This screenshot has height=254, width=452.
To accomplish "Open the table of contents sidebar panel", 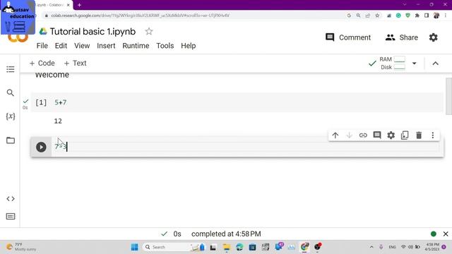I will 11,69.
